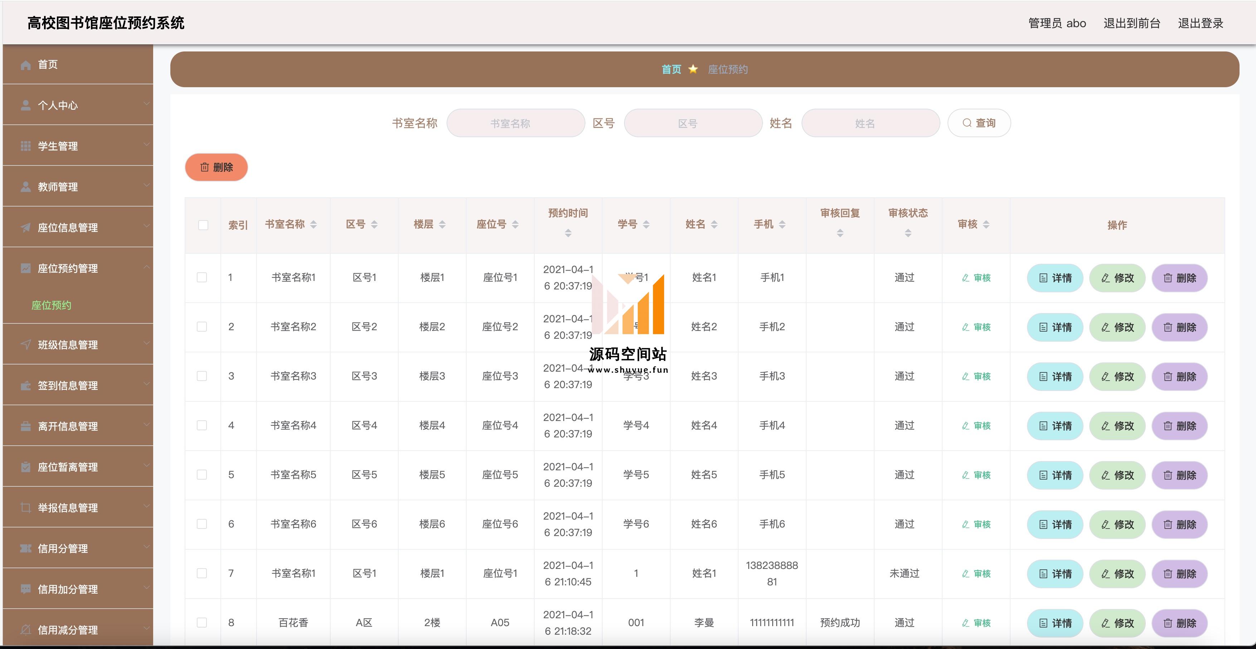This screenshot has height=649, width=1256.
Task: Expand the 举报信息管理 chevron
Action: tap(146, 506)
